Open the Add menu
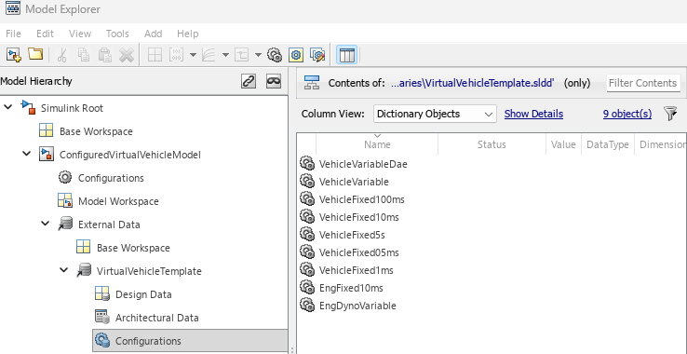Image resolution: width=687 pixels, height=354 pixels. pos(154,34)
